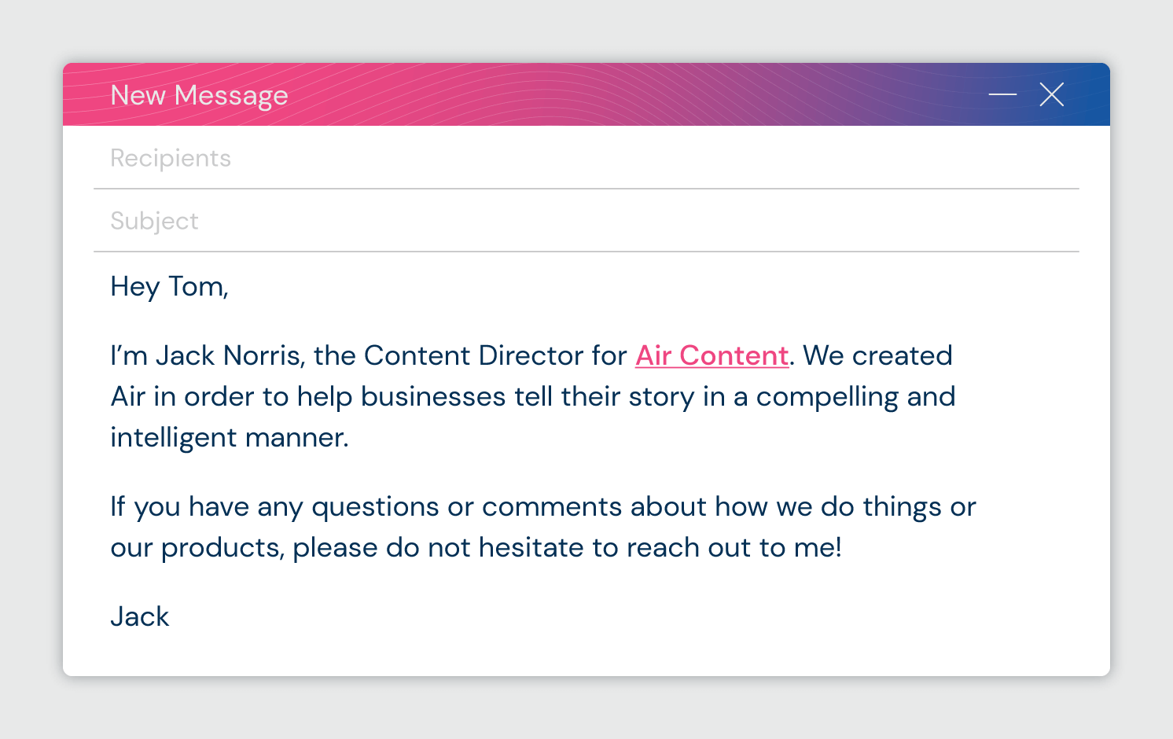Place cursor after "reach out to me!"
The image size is (1173, 739).
click(843, 548)
